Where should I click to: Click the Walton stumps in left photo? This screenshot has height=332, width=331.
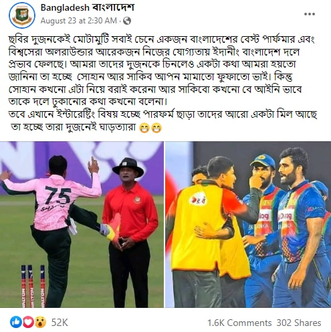[33, 286]
